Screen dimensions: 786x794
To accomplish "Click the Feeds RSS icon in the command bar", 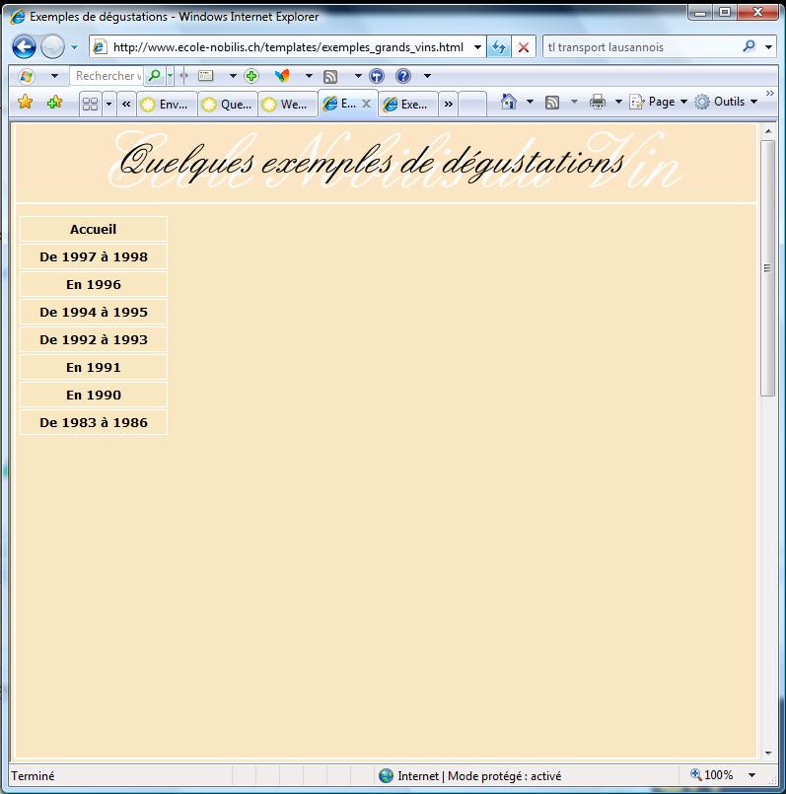I will [x=552, y=103].
